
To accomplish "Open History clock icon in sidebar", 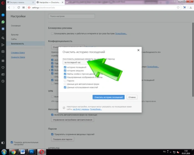I will coord(3,81).
